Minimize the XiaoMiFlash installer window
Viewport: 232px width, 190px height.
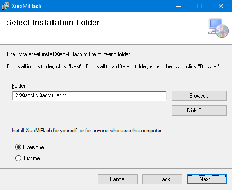click(x=179, y=6)
